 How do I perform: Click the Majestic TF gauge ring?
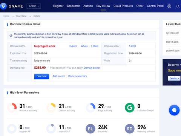pyautogui.click(x=12, y=129)
